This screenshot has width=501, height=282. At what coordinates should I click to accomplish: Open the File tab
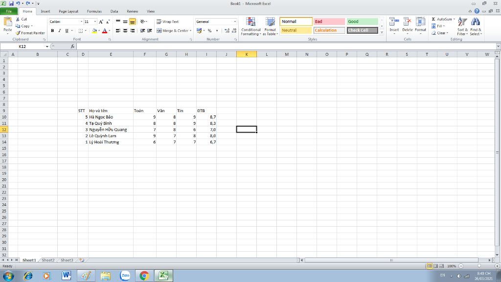[9, 12]
